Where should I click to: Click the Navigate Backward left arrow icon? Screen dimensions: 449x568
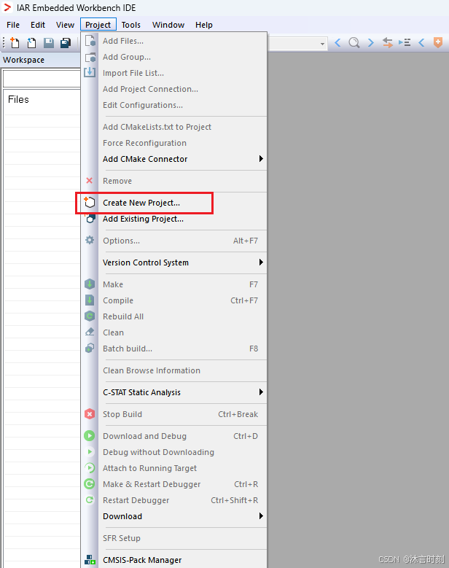337,43
